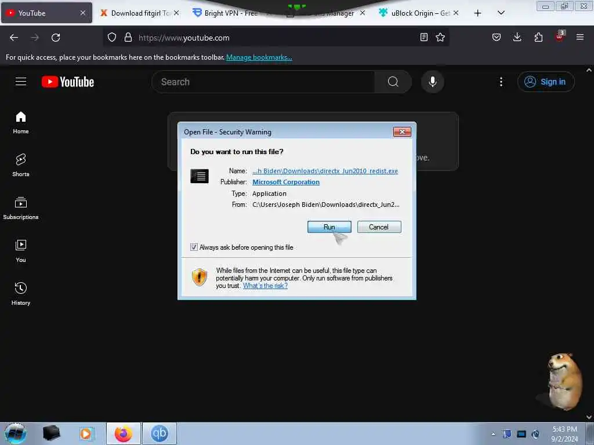Uncheck Always ask before opening this file
The image size is (594, 445).
(x=194, y=247)
